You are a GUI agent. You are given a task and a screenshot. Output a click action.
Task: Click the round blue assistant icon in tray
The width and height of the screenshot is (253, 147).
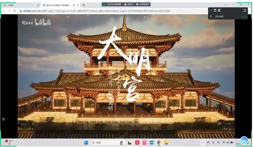[x=244, y=140]
